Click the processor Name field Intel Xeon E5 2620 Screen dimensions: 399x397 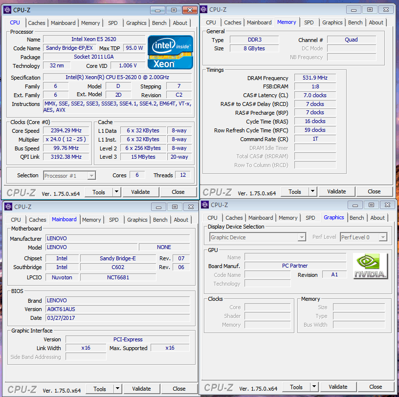[94, 39]
